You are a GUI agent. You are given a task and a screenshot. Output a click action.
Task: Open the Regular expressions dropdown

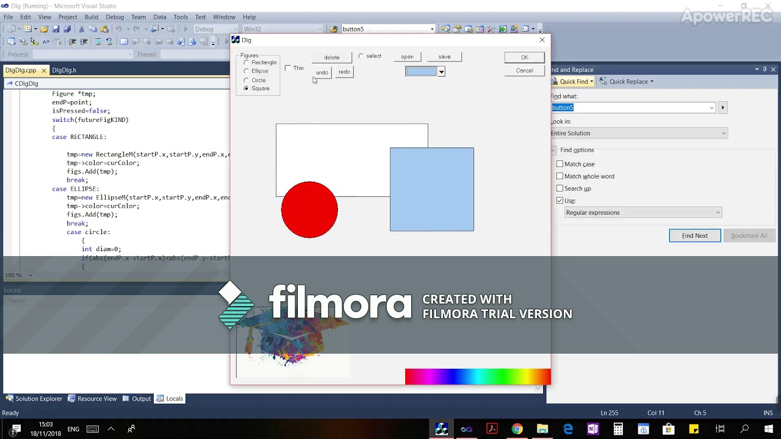pos(718,212)
